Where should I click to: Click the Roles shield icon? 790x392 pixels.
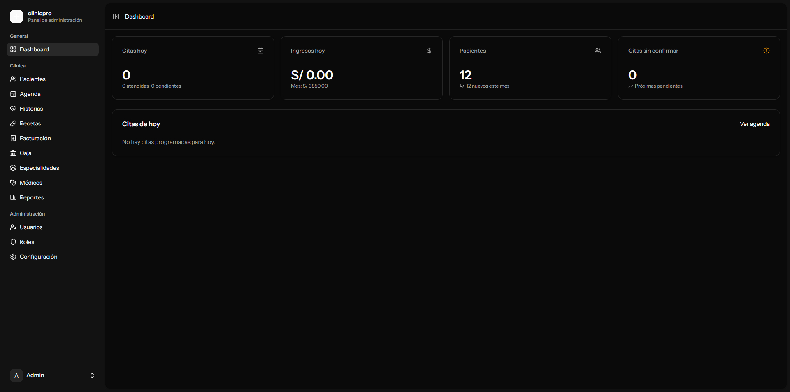click(x=13, y=242)
